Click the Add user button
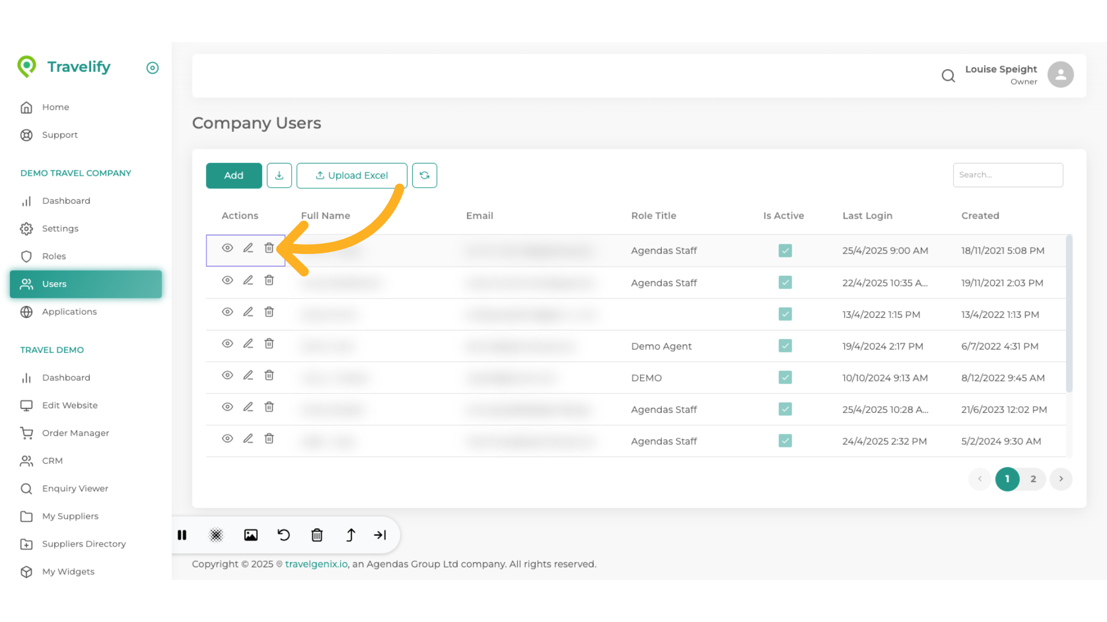 (x=234, y=175)
